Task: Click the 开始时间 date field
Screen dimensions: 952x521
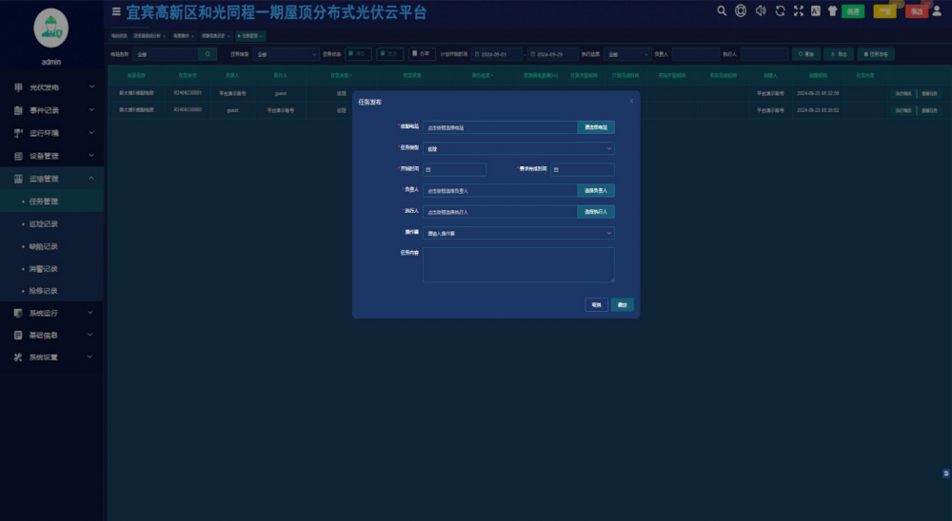Action: pyautogui.click(x=455, y=170)
